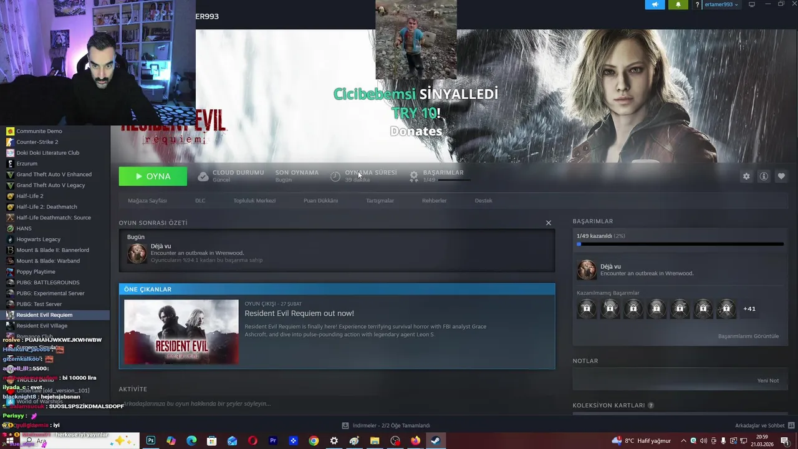This screenshot has width=798, height=449.
Task: Select Grand Theft Auto V Enhanced
Action: coord(55,175)
